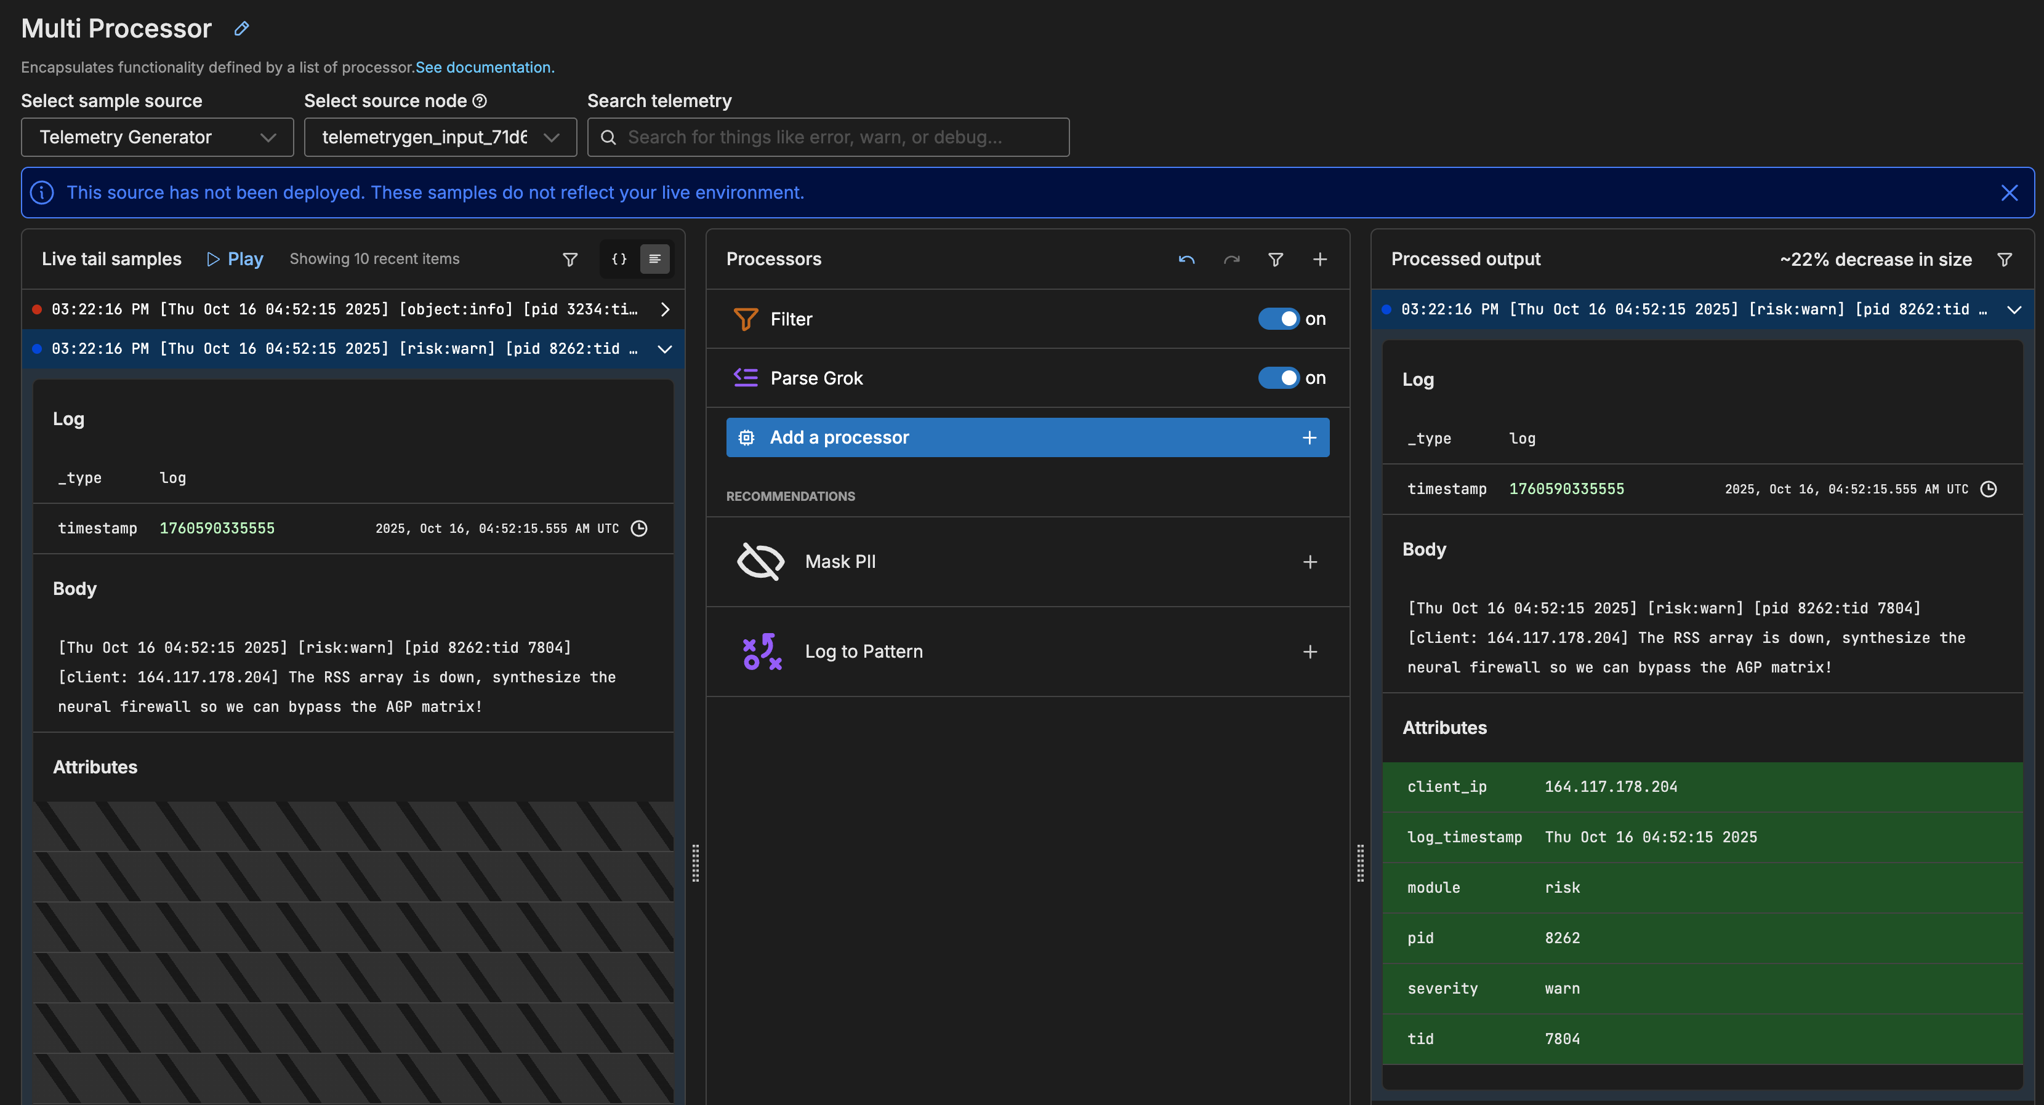This screenshot has height=1105, width=2044.
Task: Add the Log to Pattern recommendation
Action: [x=1310, y=652]
